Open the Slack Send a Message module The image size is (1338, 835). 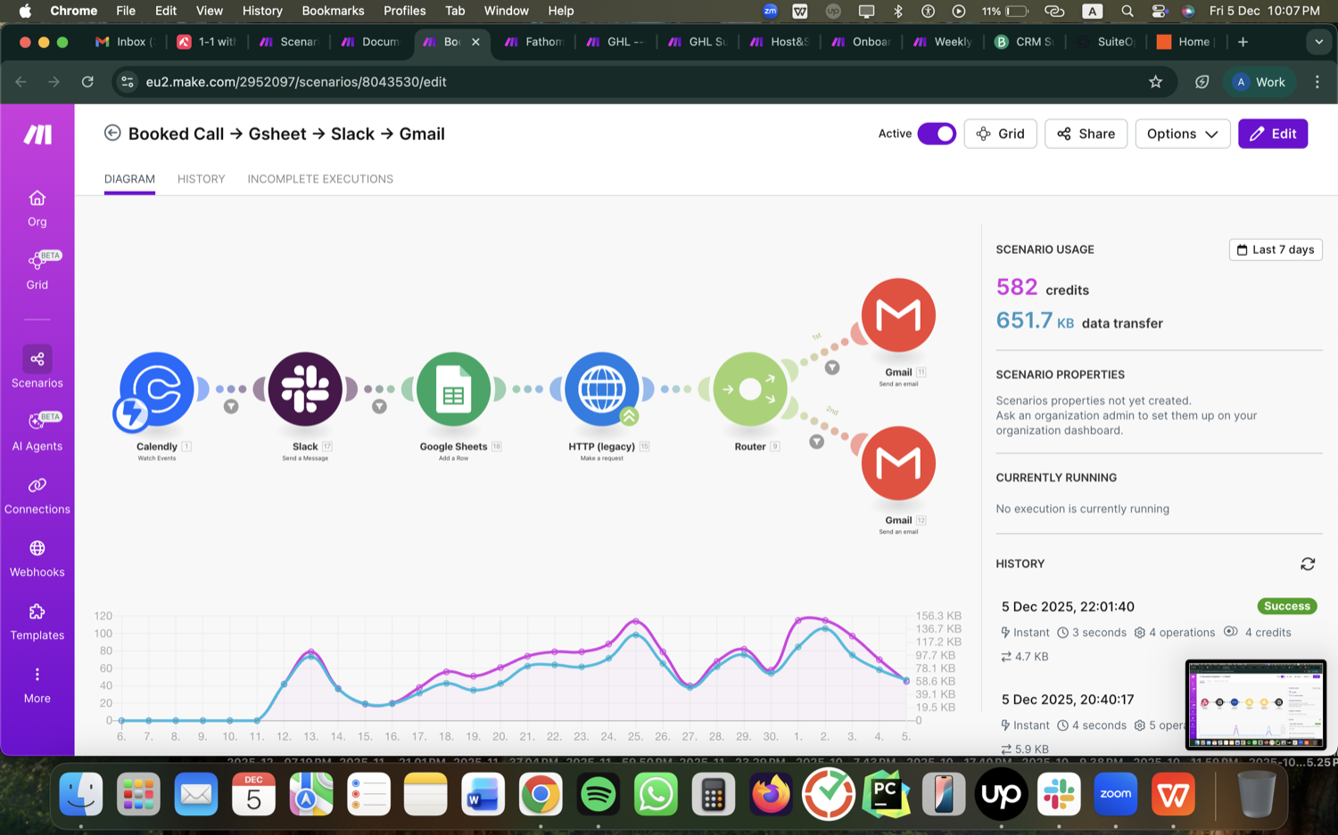click(x=305, y=389)
